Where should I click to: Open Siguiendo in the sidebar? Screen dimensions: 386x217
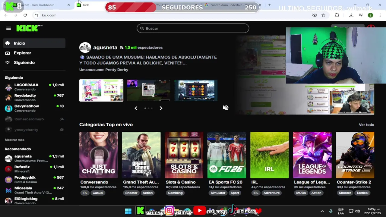34,62
